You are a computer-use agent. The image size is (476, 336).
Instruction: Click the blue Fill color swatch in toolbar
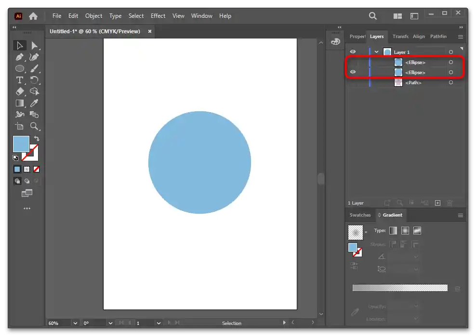[x=21, y=143]
